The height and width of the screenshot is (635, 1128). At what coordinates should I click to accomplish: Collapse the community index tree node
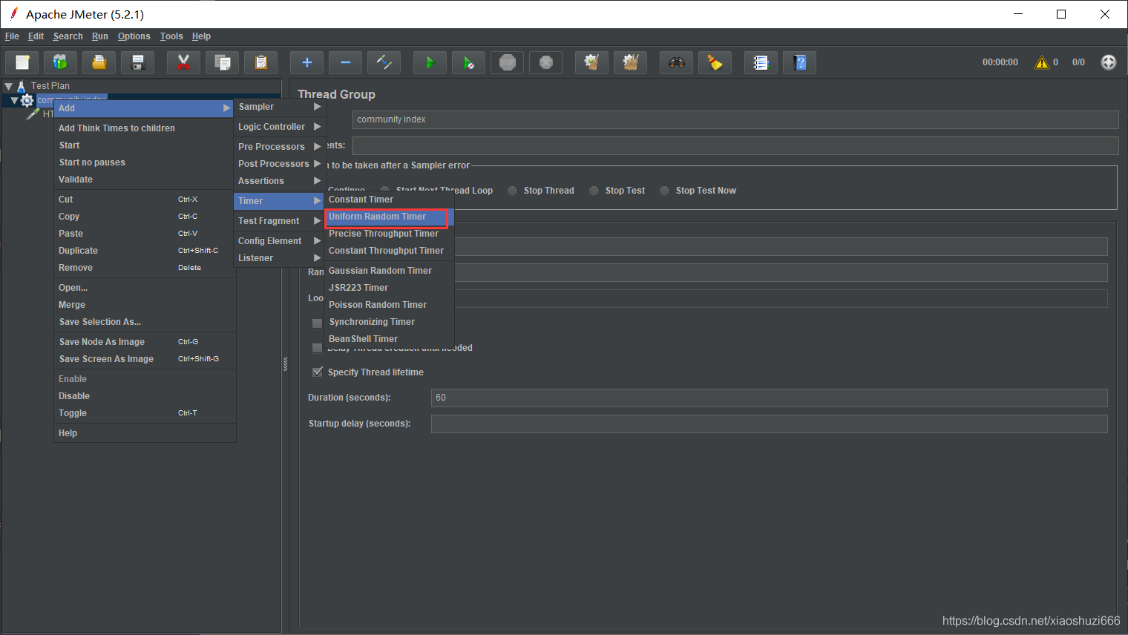coord(14,100)
